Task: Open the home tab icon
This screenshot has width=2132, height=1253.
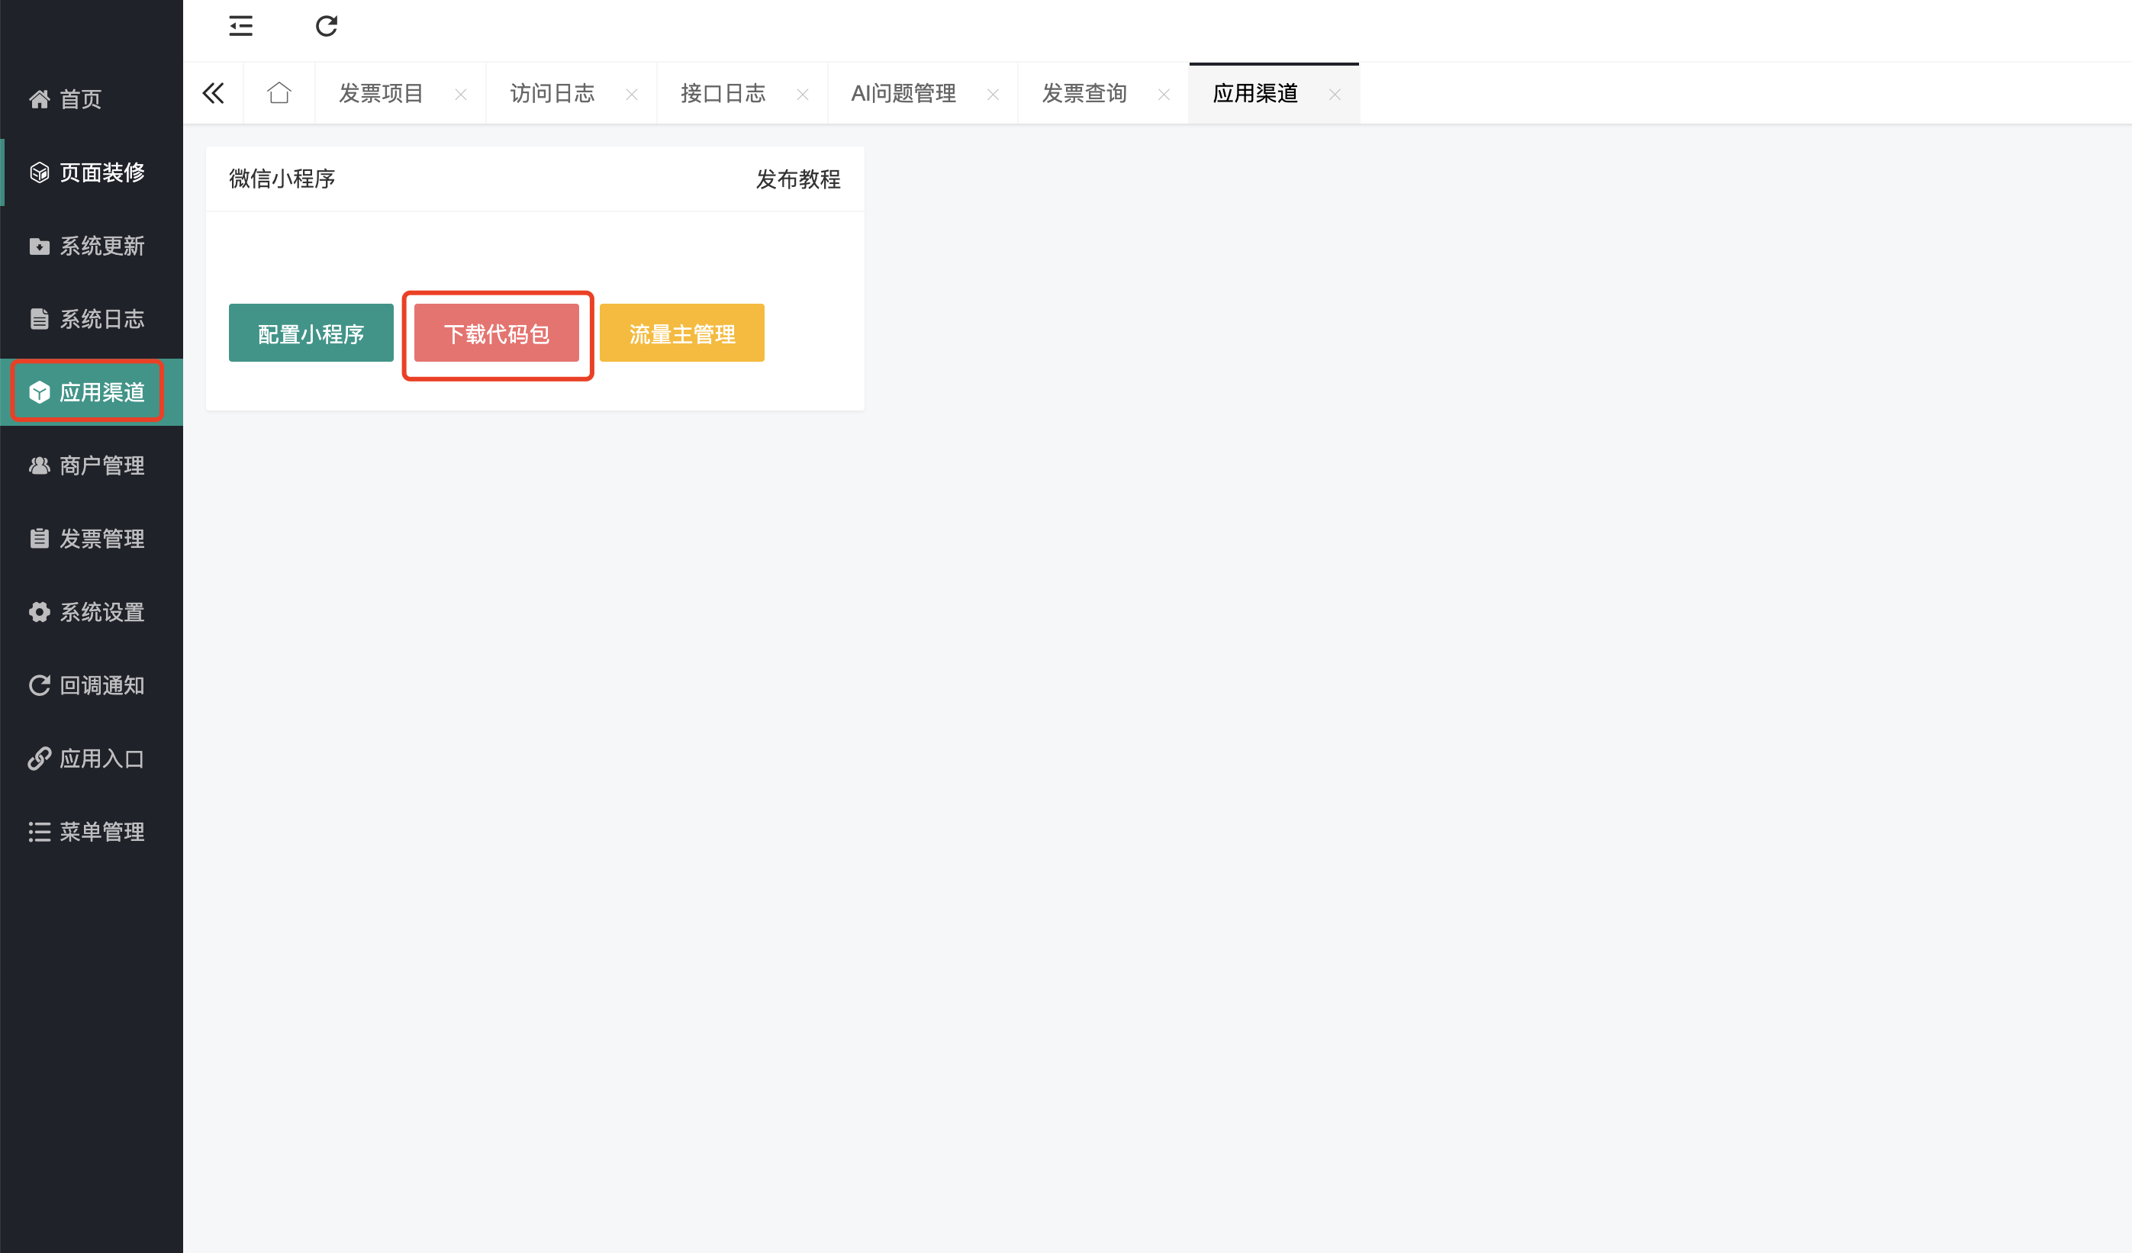Action: point(279,93)
